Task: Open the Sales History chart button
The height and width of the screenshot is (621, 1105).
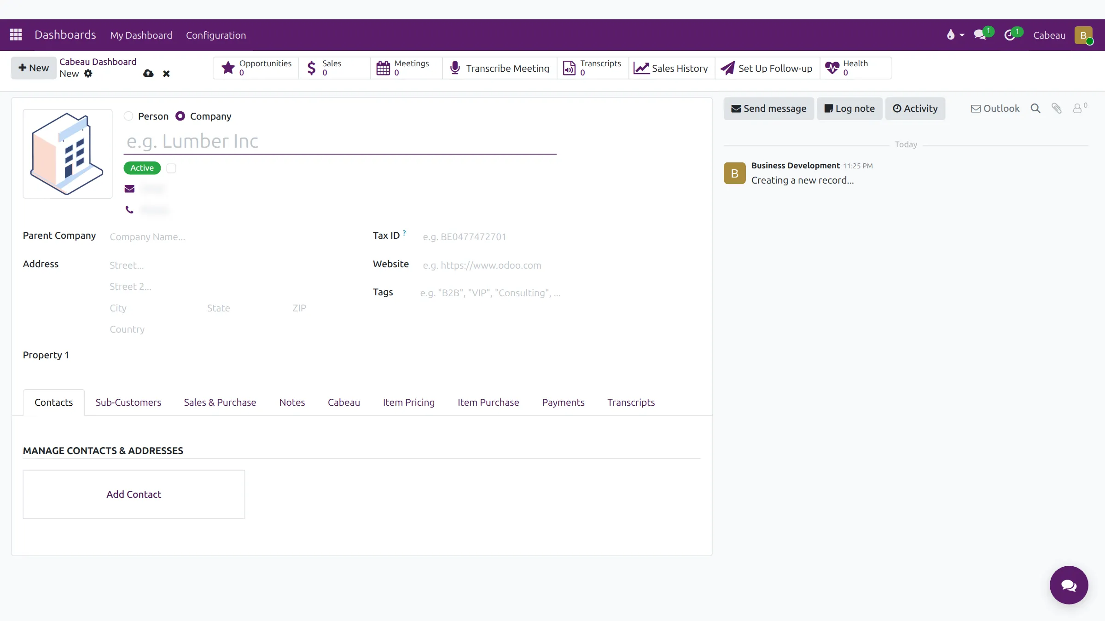Action: click(x=672, y=68)
